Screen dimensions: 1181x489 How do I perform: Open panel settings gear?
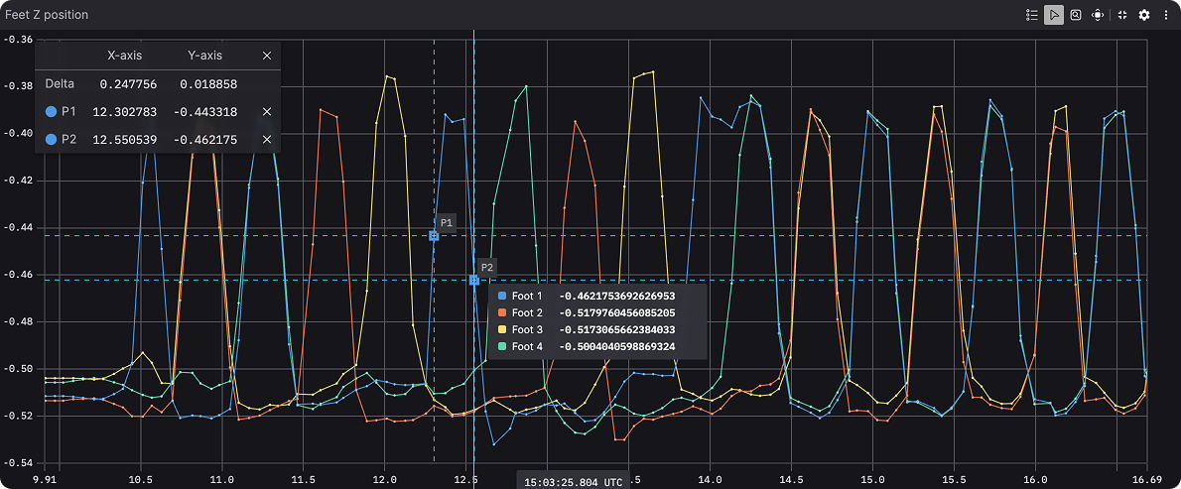coord(1144,15)
